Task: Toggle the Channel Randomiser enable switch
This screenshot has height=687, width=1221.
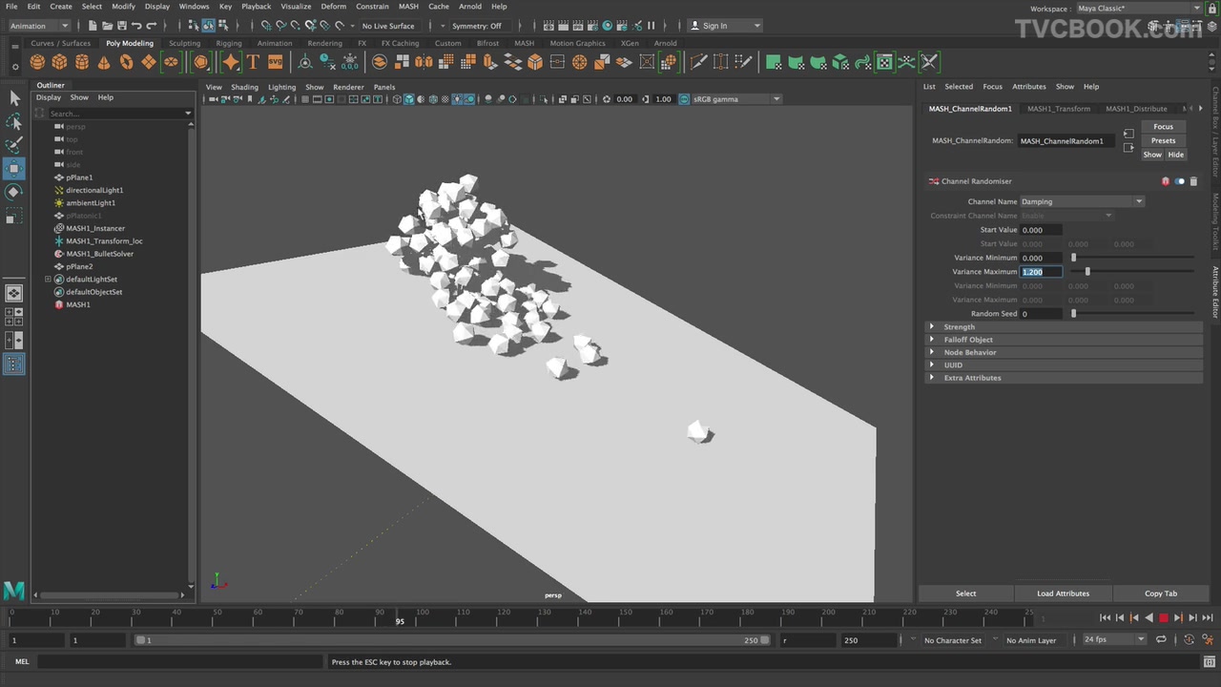Action: click(x=1180, y=181)
